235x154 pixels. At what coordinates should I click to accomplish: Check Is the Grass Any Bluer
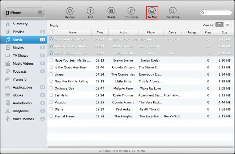[x=51, y=67]
